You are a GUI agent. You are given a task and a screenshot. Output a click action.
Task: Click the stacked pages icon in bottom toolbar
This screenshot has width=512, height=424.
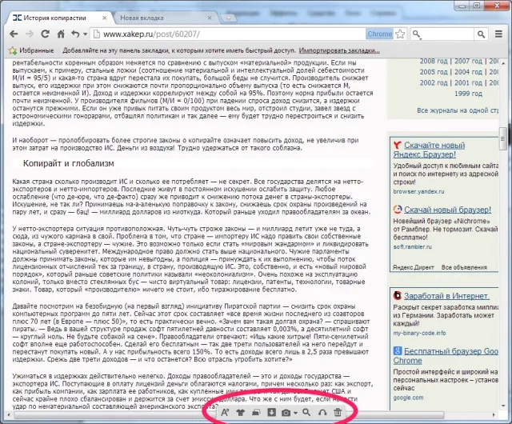pyautogui.click(x=256, y=412)
